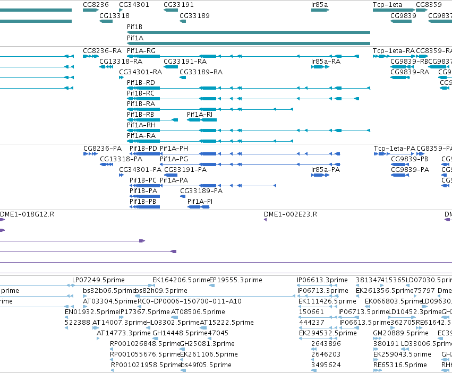Click EST label AT15222.5prime
Viewport: 452px width, 373px height.
(227, 323)
